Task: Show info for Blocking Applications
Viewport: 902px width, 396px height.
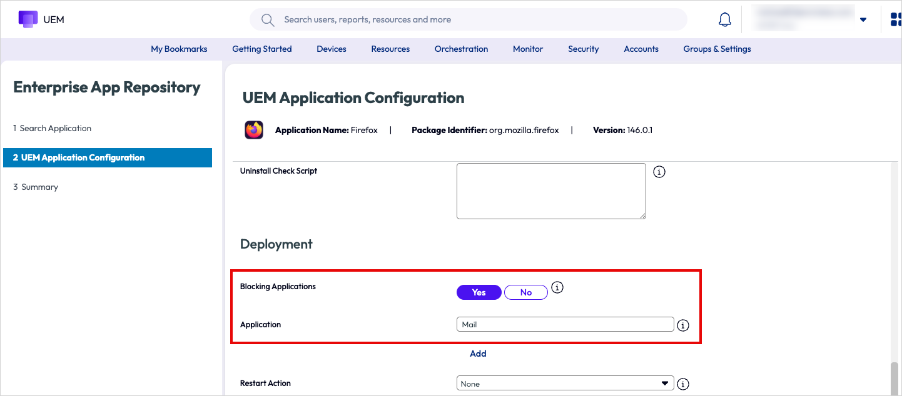Action: click(x=558, y=287)
